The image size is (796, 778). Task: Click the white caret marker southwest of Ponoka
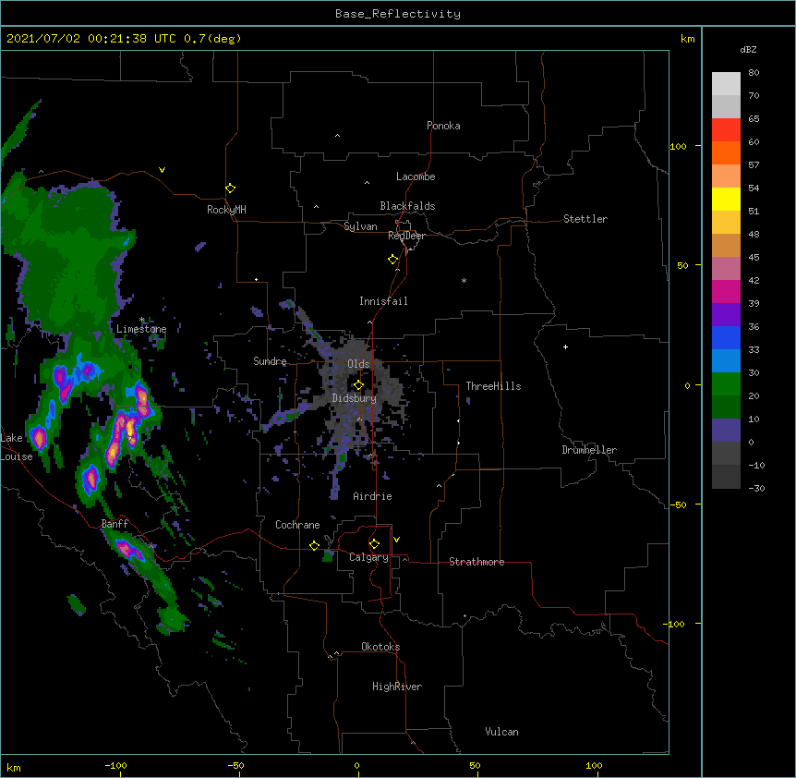click(x=337, y=136)
